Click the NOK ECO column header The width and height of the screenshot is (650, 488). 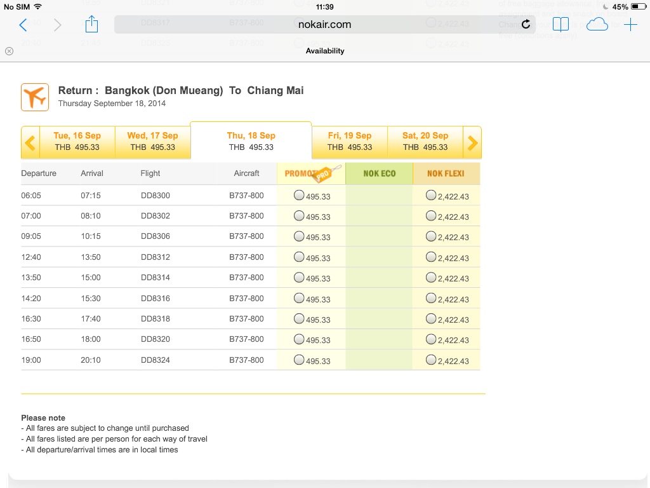380,173
